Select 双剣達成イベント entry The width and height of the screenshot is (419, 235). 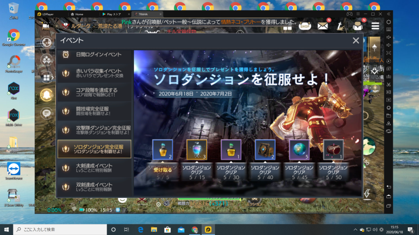[95, 187]
